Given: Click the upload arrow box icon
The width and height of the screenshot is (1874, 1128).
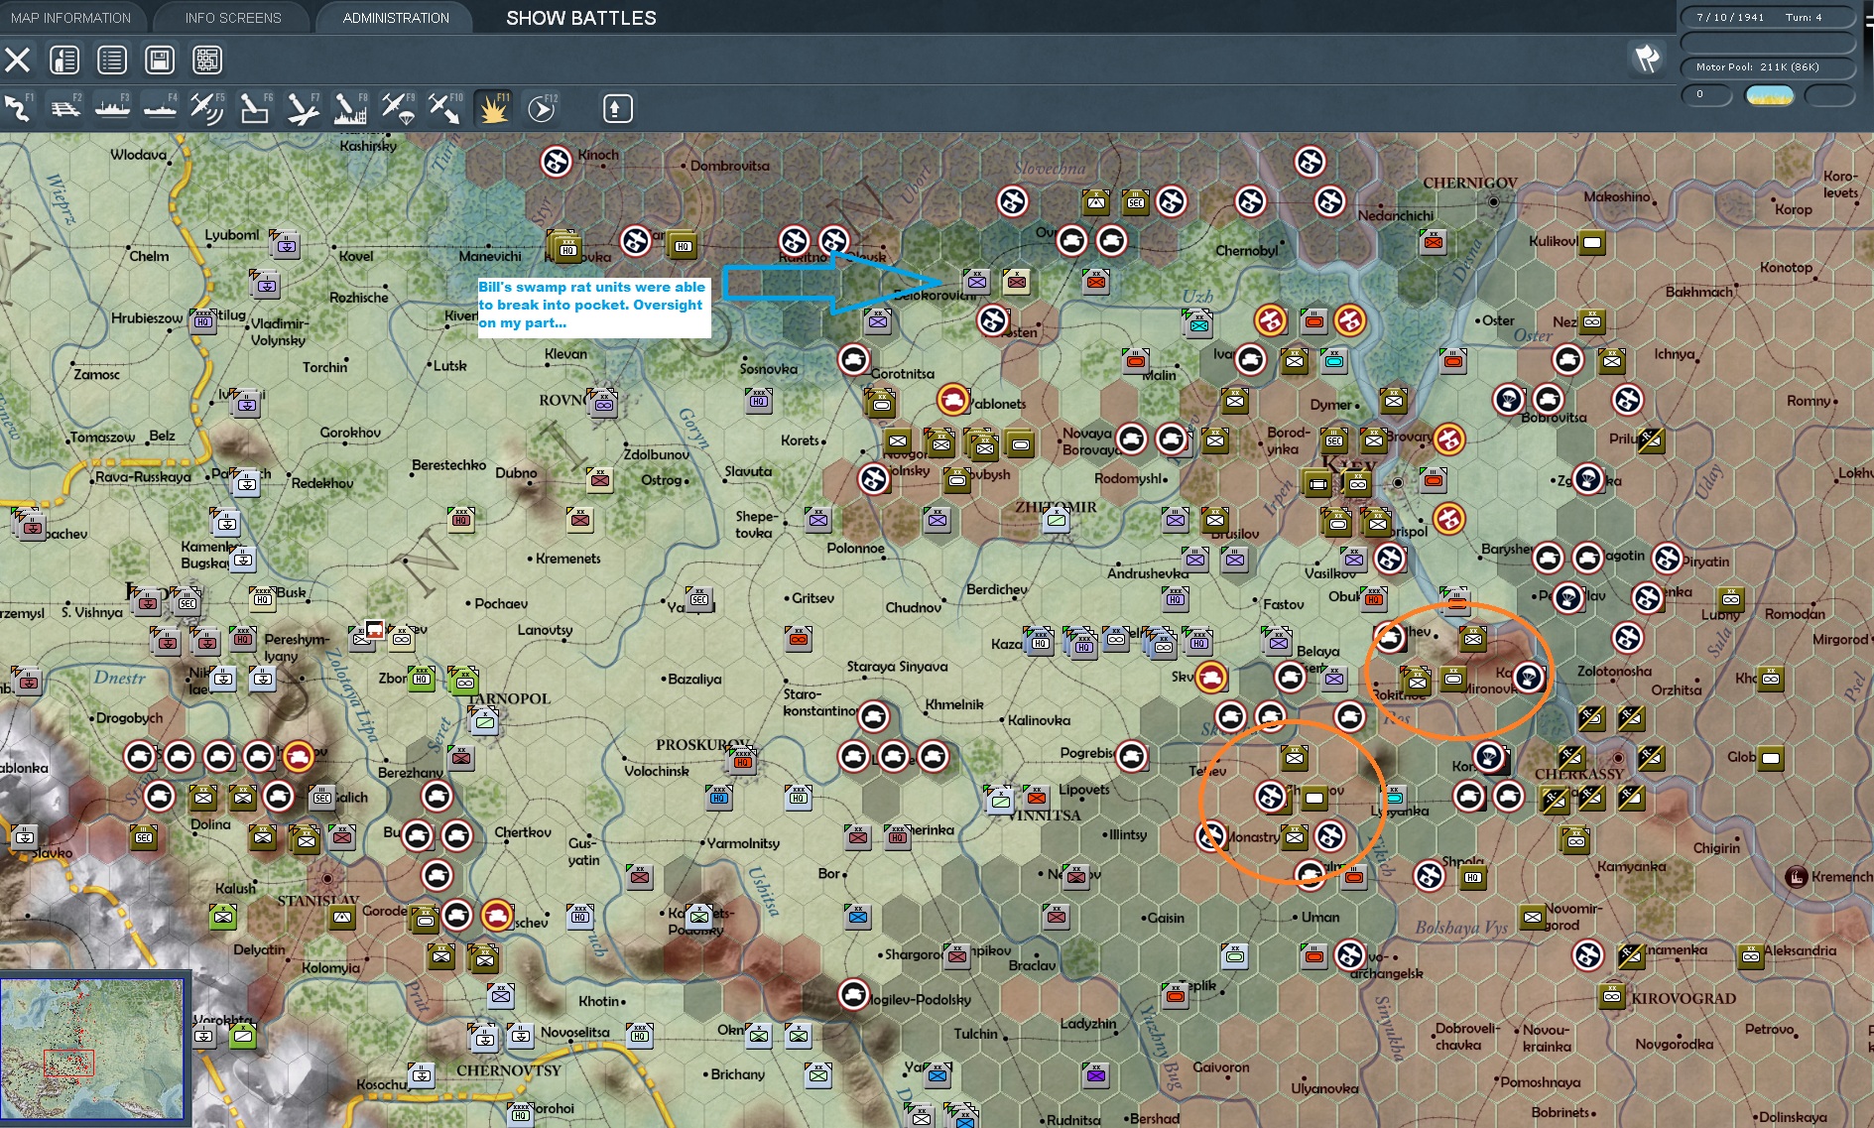Looking at the screenshot, I should click(617, 108).
